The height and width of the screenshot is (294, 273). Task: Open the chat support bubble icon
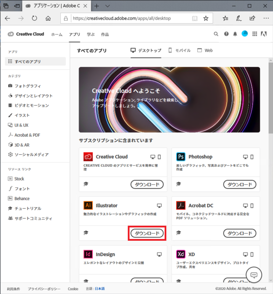(x=254, y=275)
